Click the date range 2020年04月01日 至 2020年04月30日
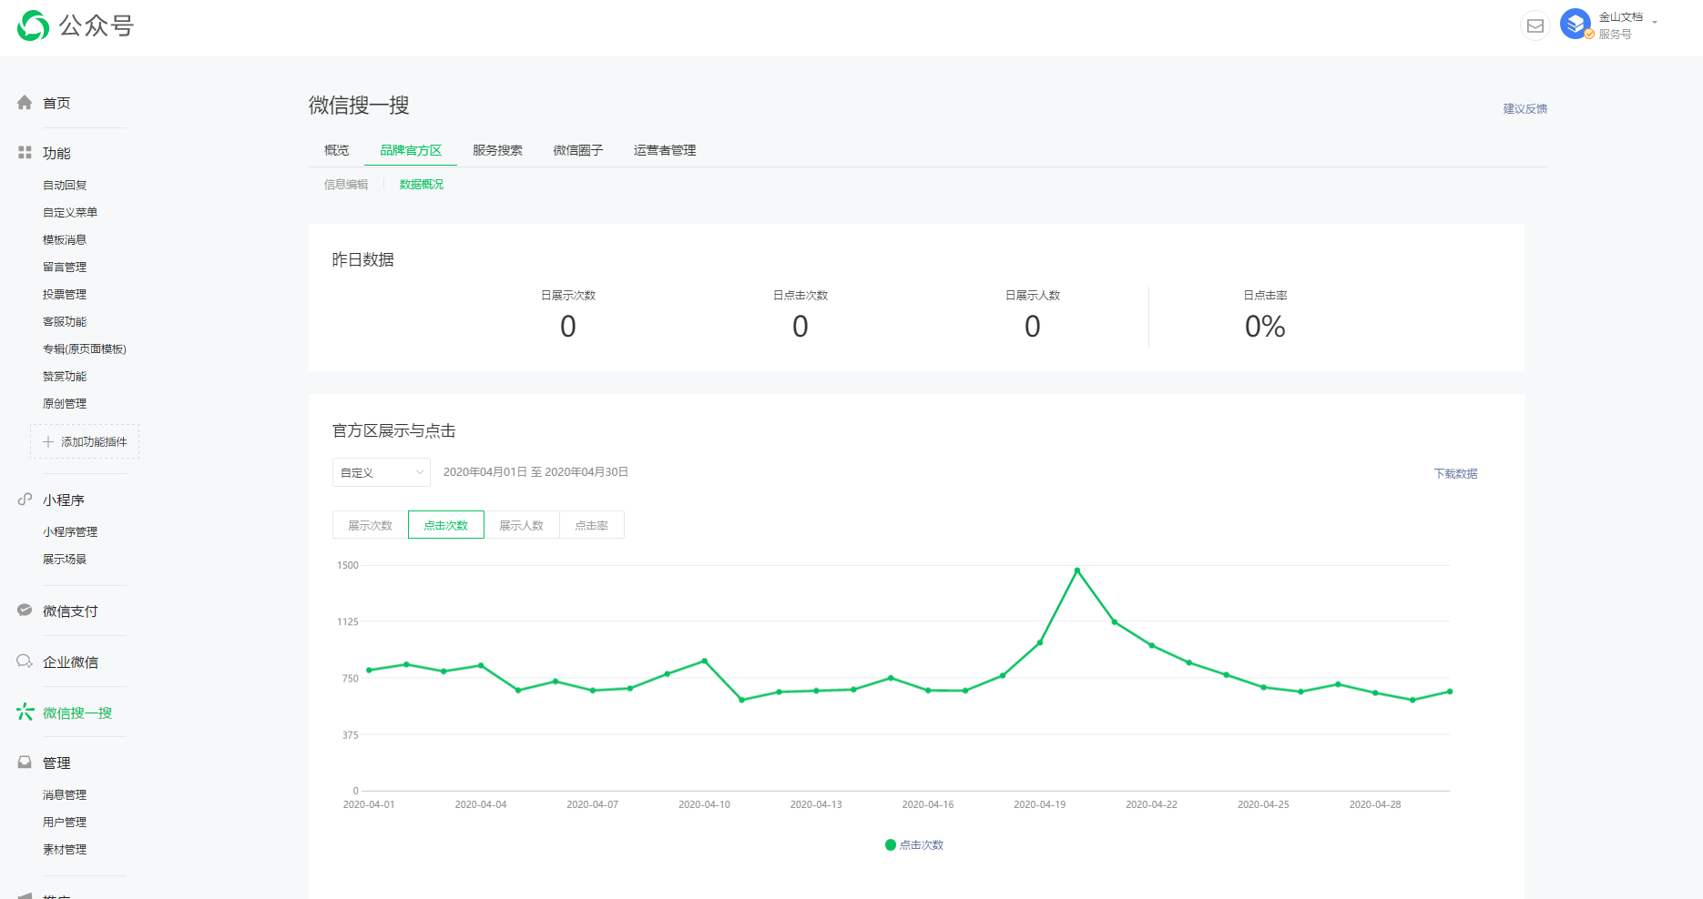Image resolution: width=1703 pixels, height=899 pixels. pyautogui.click(x=535, y=471)
